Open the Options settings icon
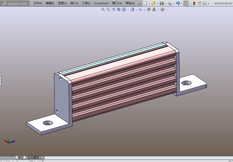233x162 pixels. click(x=204, y=3)
